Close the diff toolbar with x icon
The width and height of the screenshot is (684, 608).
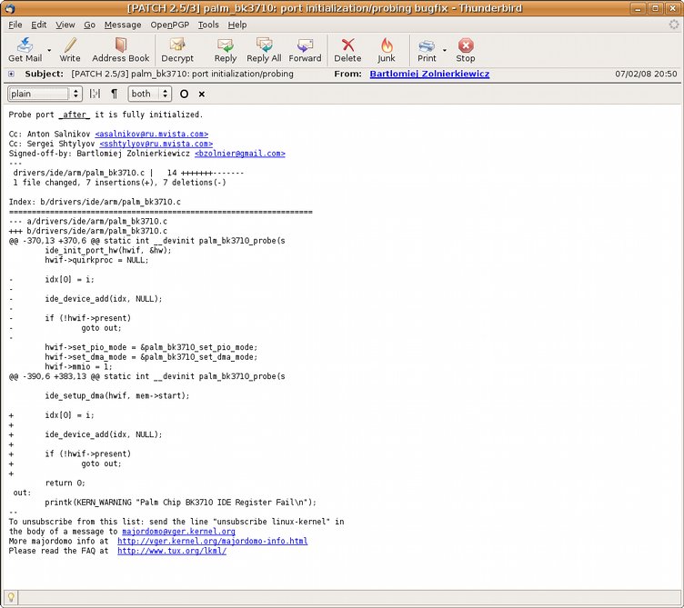[x=202, y=94]
